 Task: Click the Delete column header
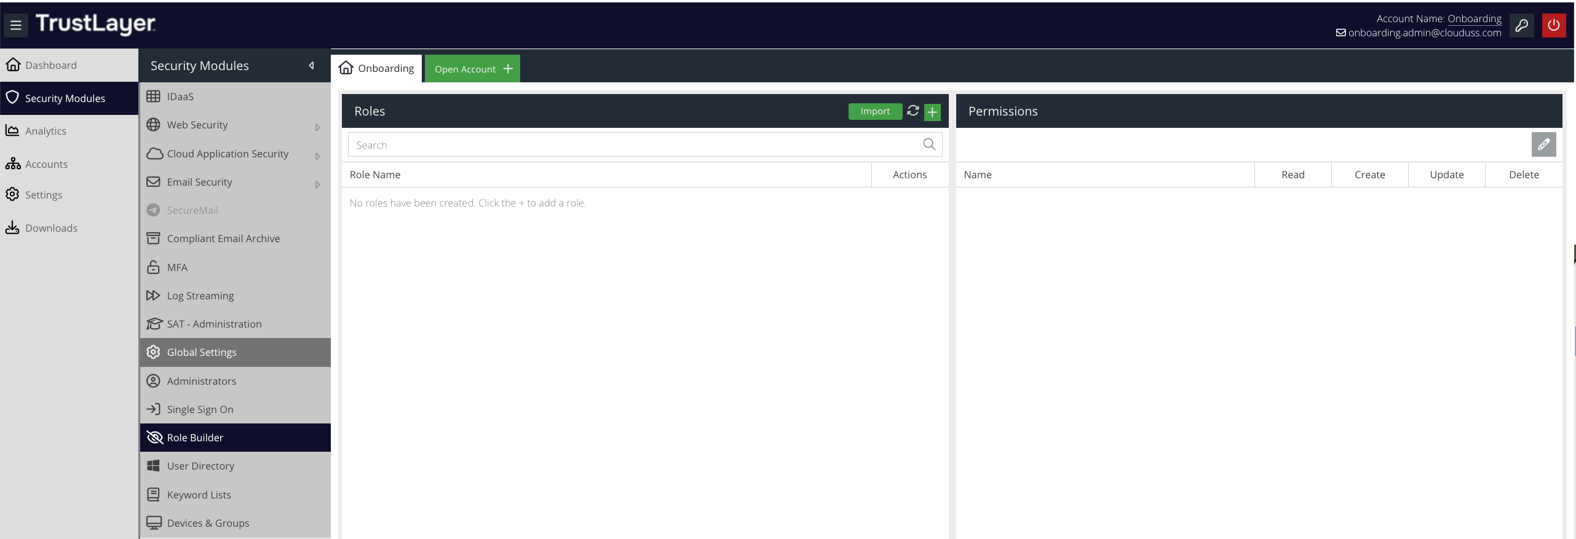point(1524,175)
